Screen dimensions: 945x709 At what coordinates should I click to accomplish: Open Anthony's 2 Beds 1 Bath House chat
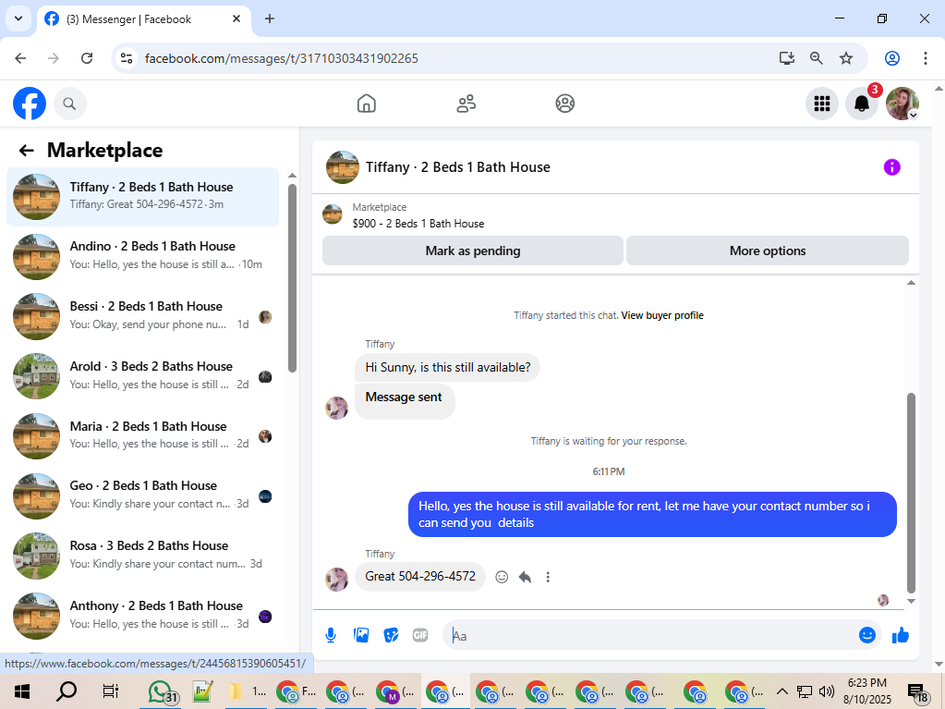(x=143, y=617)
